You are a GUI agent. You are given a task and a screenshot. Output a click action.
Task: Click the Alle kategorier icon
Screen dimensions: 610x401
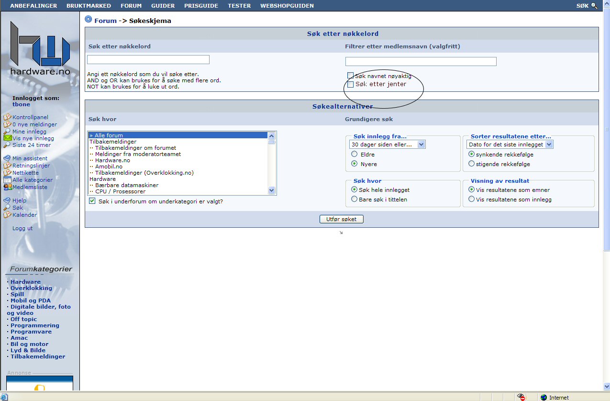(7, 180)
